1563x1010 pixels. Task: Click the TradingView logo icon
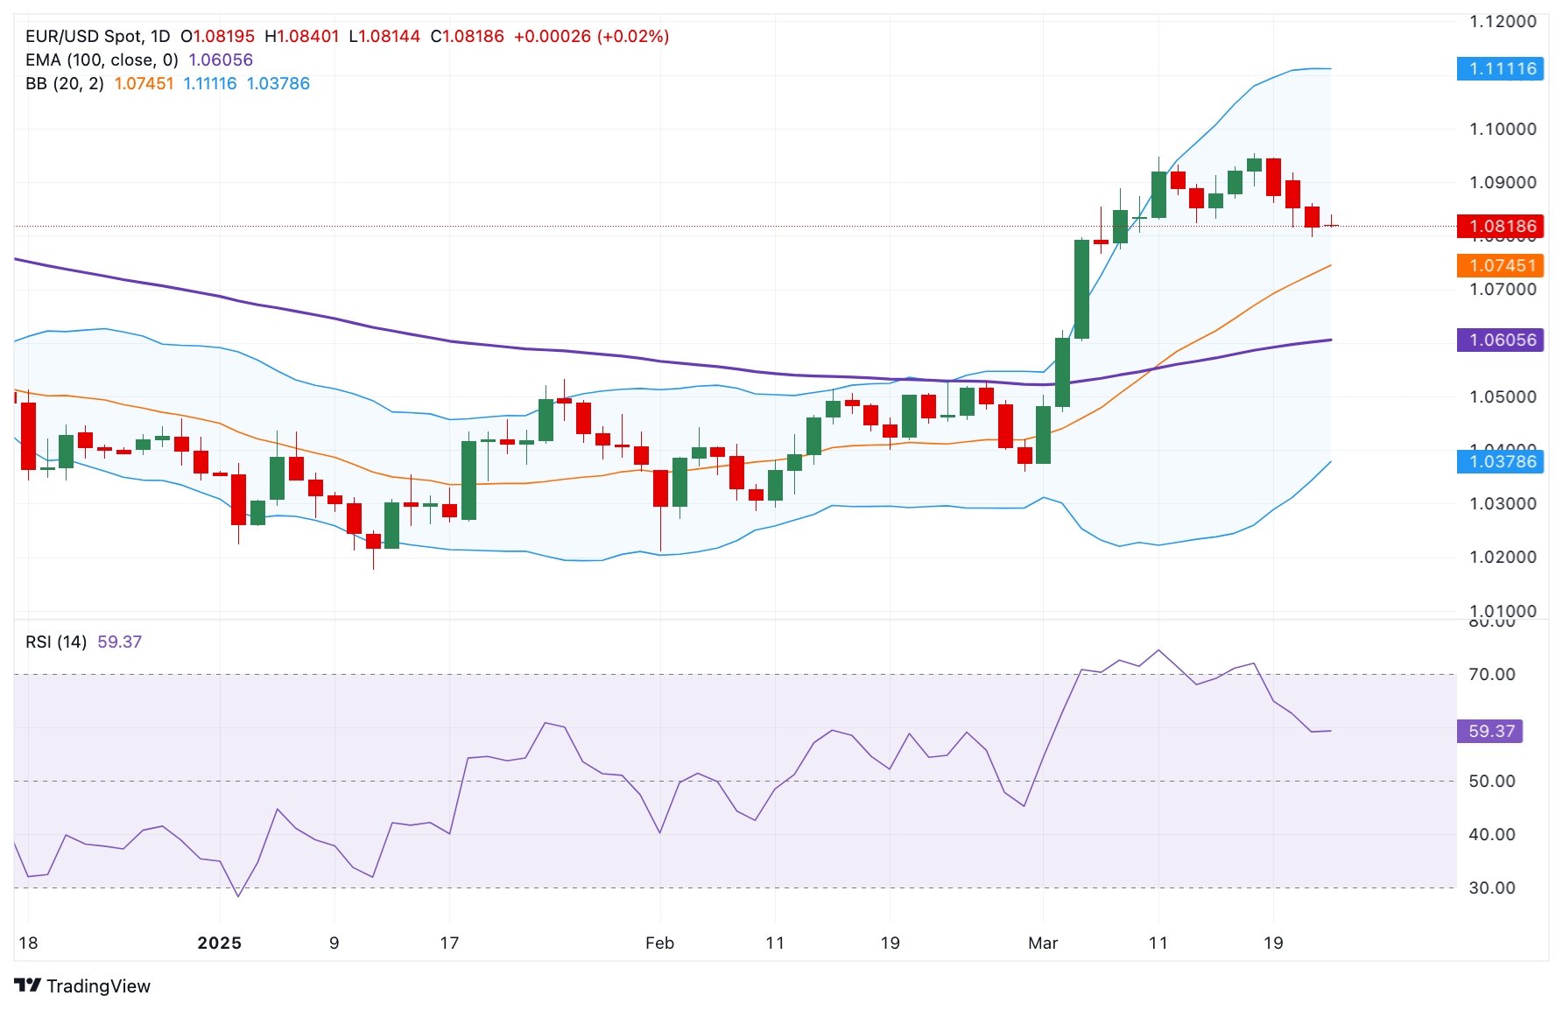coord(28,985)
